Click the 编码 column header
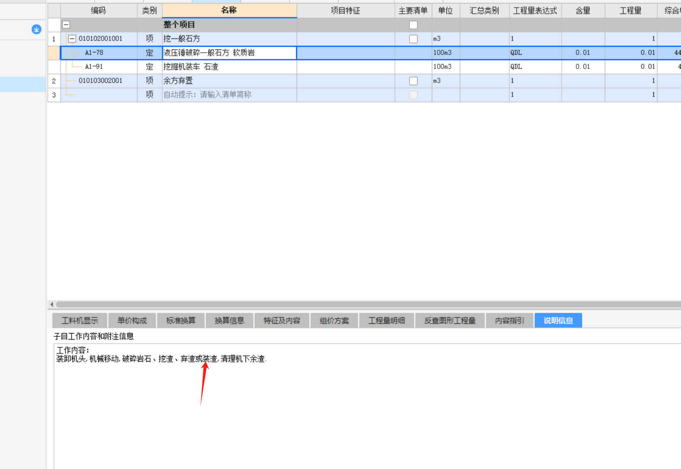Screen dimensions: 681x469 pos(99,11)
